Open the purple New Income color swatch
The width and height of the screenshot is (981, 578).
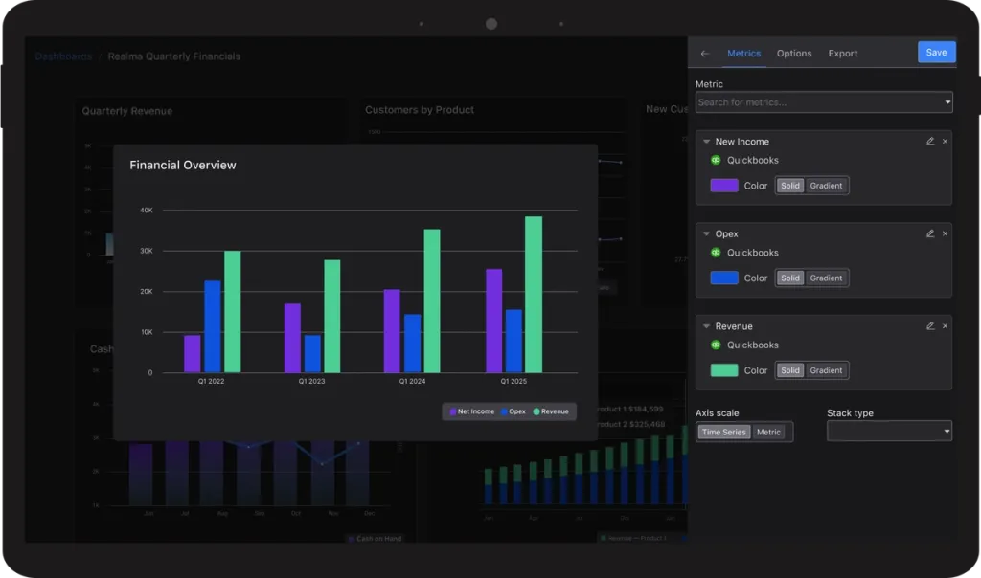[x=724, y=186]
